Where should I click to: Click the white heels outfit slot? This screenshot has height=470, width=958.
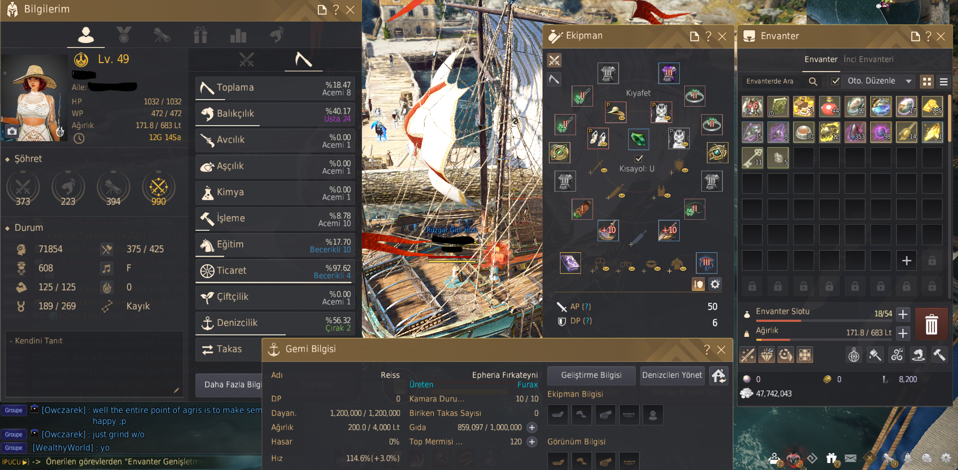click(598, 138)
